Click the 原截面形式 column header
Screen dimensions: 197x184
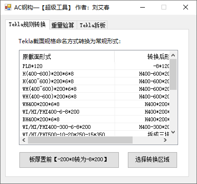pos(67,57)
